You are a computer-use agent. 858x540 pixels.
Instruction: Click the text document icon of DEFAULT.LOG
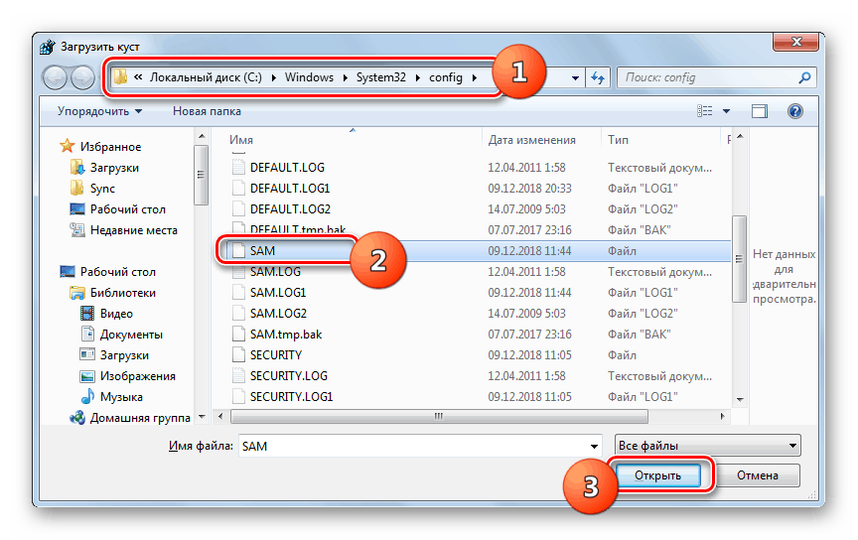pyautogui.click(x=238, y=168)
